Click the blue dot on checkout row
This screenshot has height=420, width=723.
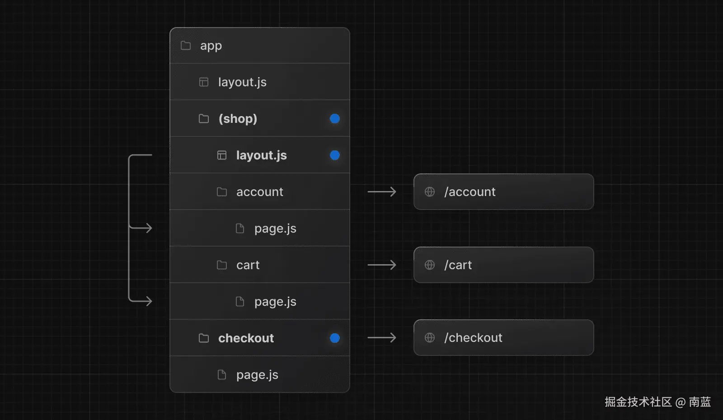[335, 338]
